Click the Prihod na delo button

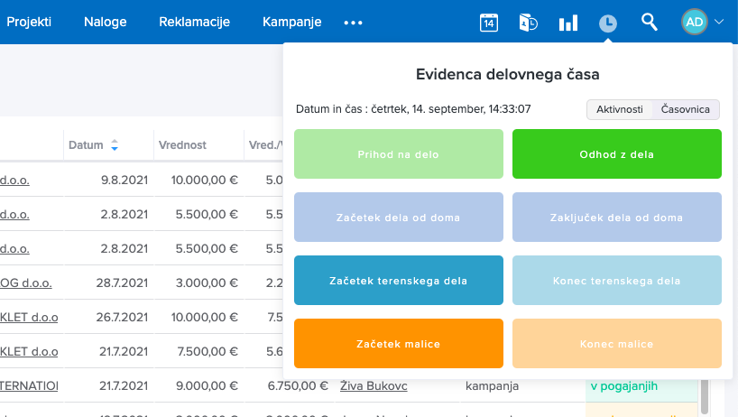click(x=399, y=154)
